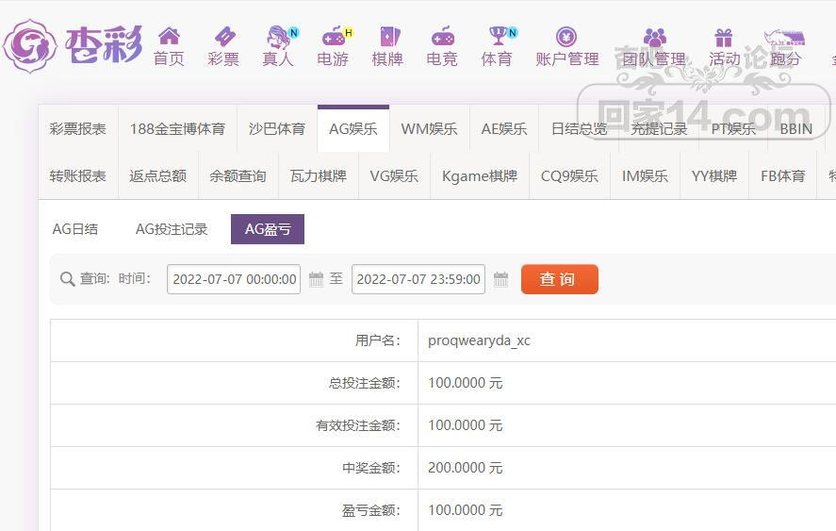836x531 pixels.
Task: Open end date calendar picker icon
Action: point(500,279)
